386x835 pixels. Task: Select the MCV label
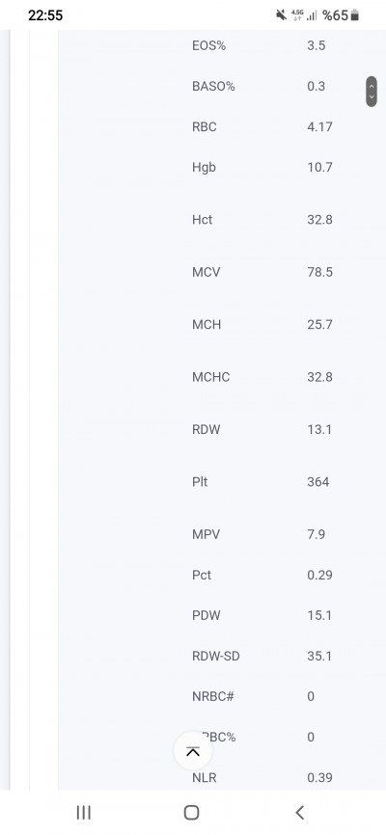pos(206,272)
